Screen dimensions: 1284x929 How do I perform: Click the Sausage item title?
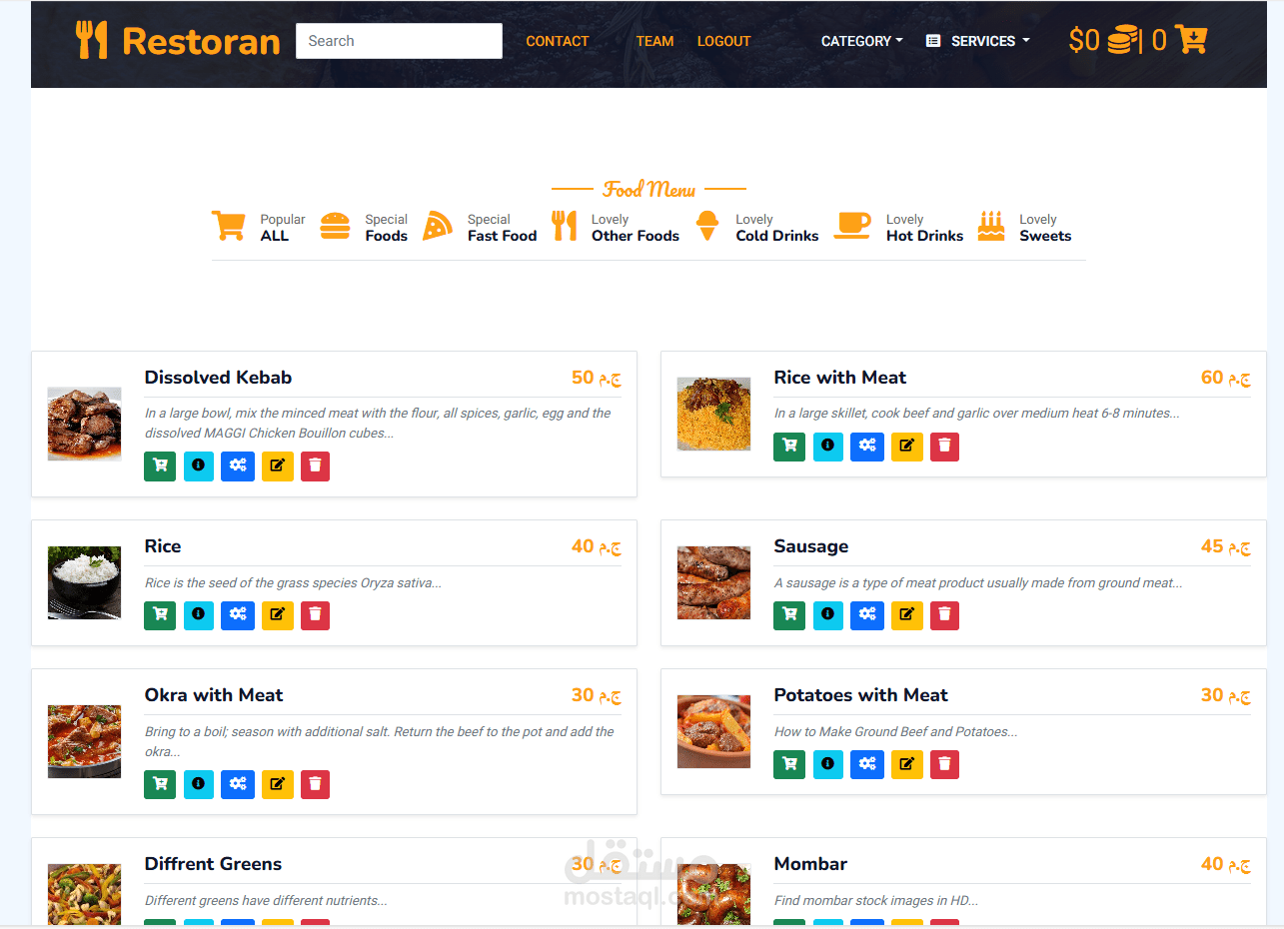pos(811,546)
